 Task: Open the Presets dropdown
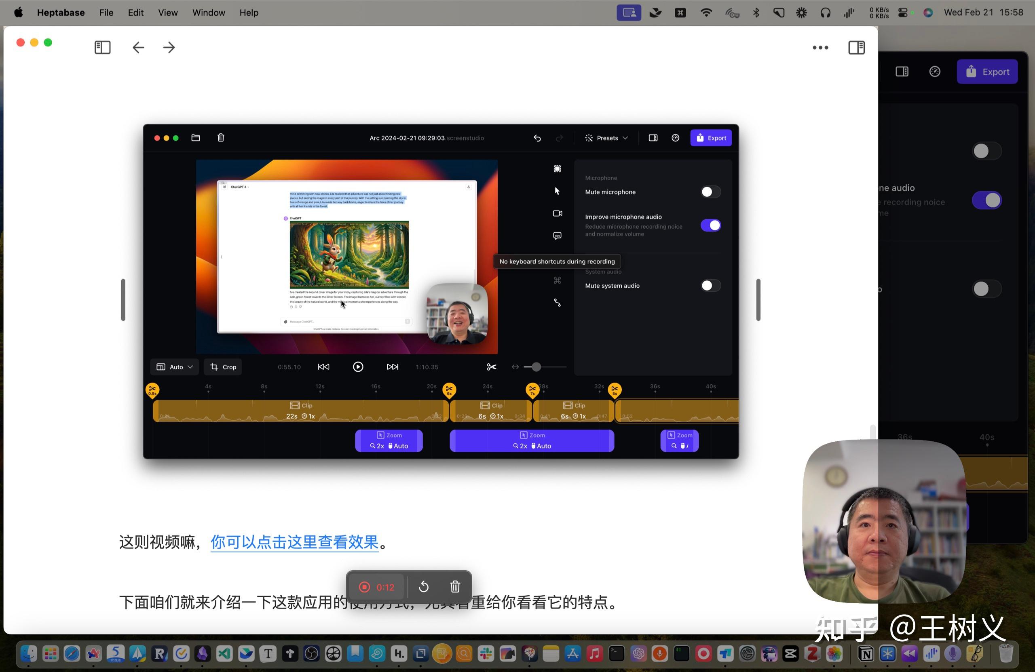pos(606,138)
